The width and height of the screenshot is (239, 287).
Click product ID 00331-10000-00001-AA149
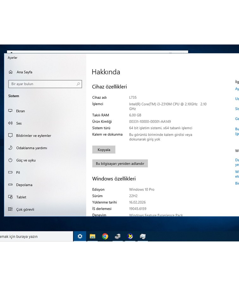(150, 122)
